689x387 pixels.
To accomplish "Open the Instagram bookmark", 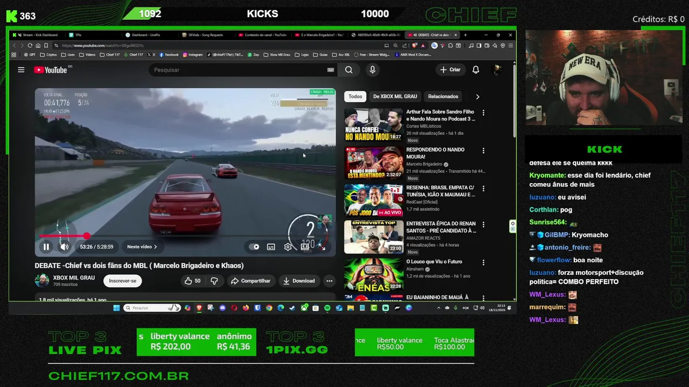I will point(192,55).
